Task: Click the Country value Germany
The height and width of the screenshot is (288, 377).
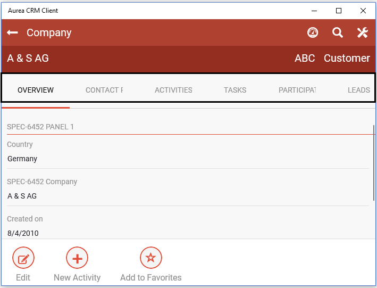Action: [x=22, y=159]
